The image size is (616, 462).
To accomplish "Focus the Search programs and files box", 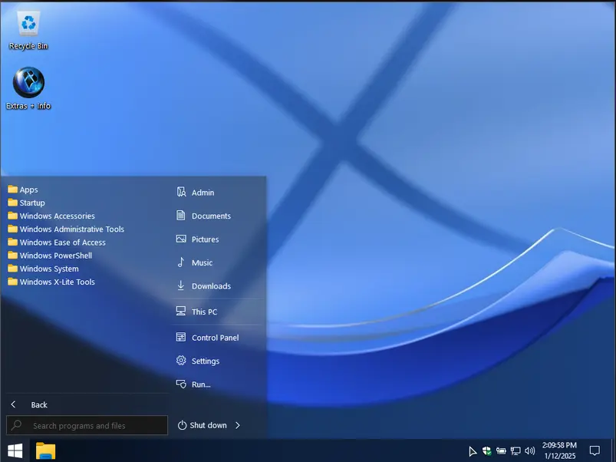I will (87, 425).
